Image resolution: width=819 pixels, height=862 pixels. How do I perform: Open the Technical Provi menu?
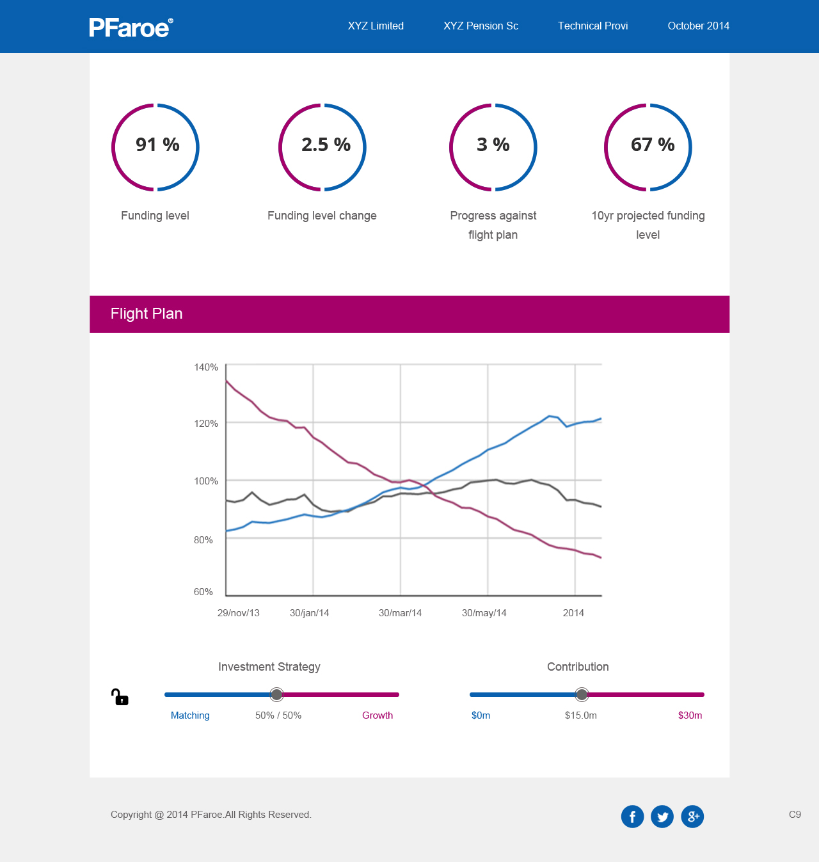pos(593,26)
